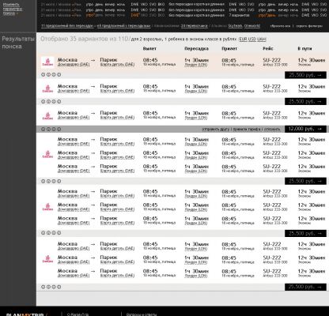The height and width of the screenshot is (316, 329).
Task: Click flight SU-222 in the highlighted row
Action: pyautogui.click(x=271, y=60)
